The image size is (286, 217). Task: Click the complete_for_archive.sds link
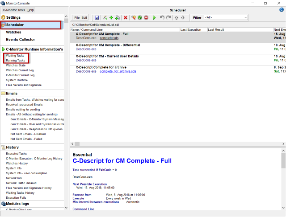[118, 71]
